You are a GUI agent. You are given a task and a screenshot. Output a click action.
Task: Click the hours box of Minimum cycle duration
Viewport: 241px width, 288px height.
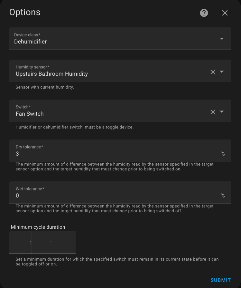coord(20,243)
